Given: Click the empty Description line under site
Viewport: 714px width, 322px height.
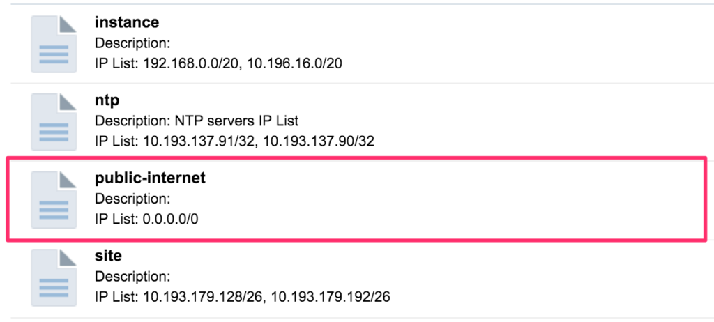Looking at the screenshot, I should (x=132, y=277).
